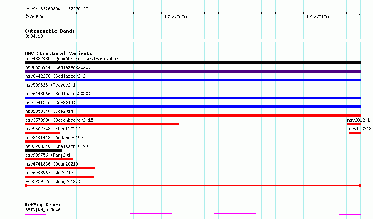Open variant nsv6448566 (Sedlazeck2020) label

point(58,94)
